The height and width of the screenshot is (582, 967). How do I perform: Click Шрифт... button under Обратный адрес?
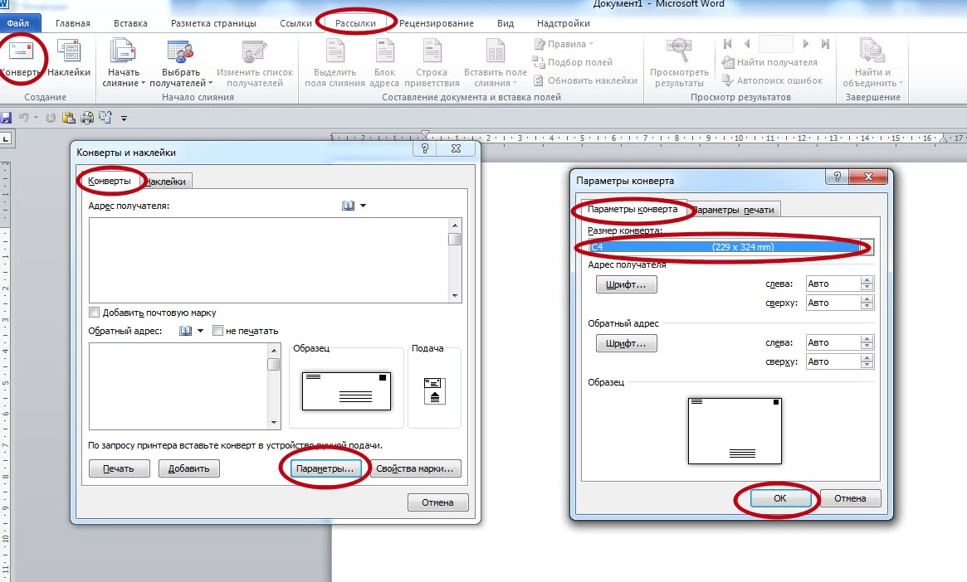[x=626, y=343]
